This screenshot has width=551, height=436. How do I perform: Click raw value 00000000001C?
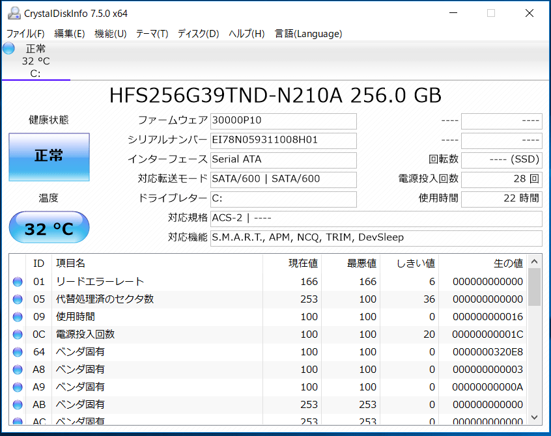pos(488,334)
